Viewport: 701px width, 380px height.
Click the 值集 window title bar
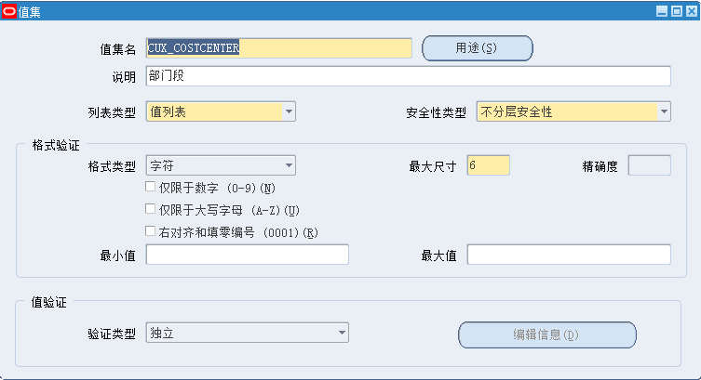pos(326,9)
